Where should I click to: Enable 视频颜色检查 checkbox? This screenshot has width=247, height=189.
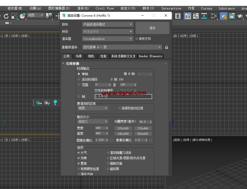point(78,169)
